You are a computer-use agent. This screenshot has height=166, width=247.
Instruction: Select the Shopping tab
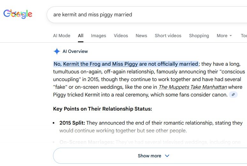[199, 36]
